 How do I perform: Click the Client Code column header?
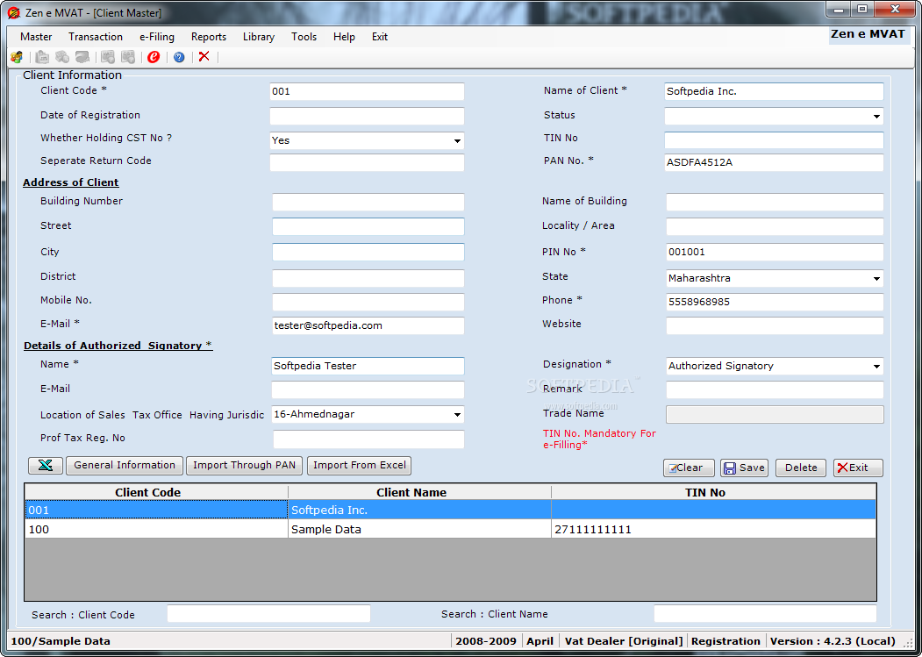coord(156,492)
